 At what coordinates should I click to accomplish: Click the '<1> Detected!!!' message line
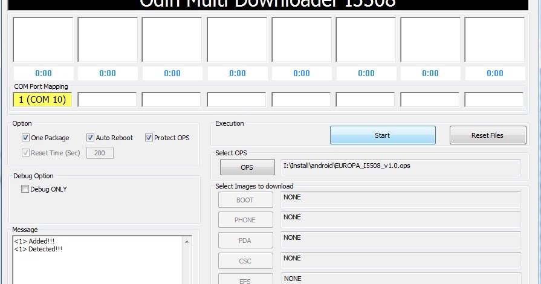coord(38,249)
